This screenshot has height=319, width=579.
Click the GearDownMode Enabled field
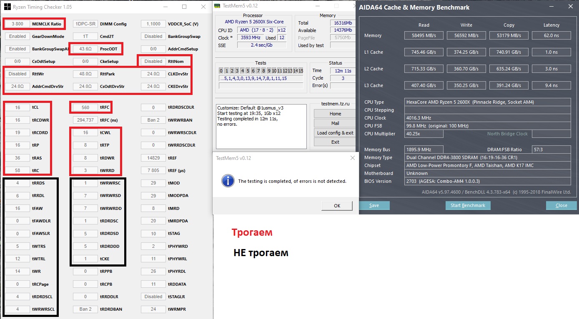pyautogui.click(x=18, y=36)
